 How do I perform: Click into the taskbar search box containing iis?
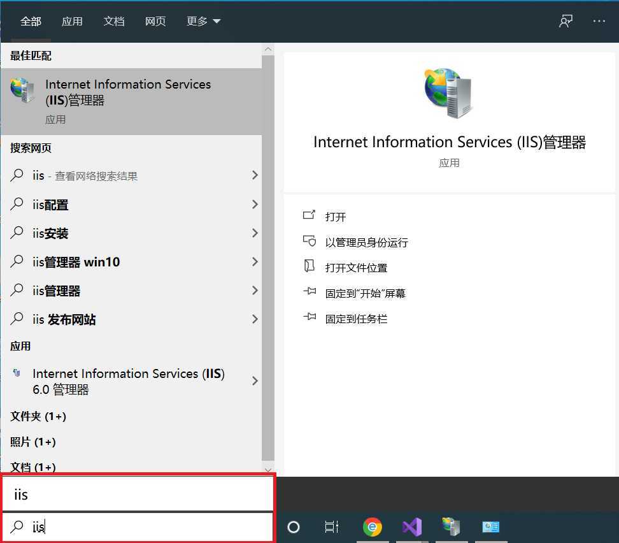(138, 526)
